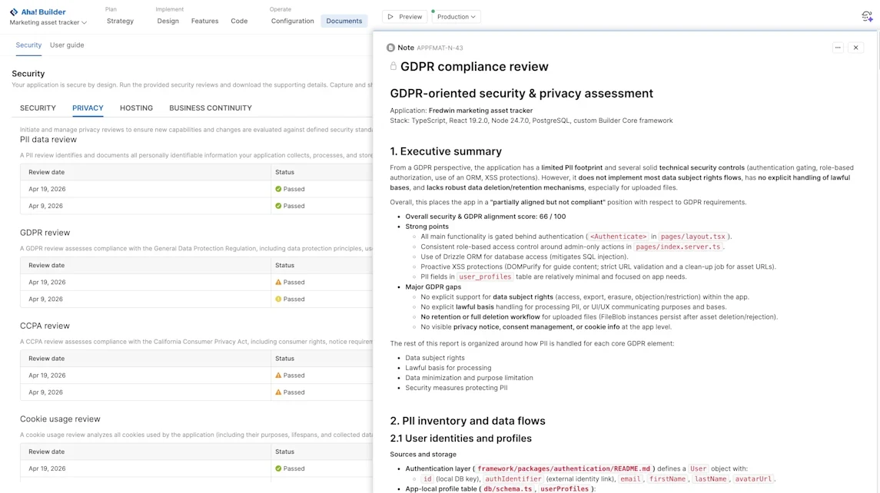The width and height of the screenshot is (880, 493).
Task: Click the warning triangle icon for CCPA Apr 9
Action: pyautogui.click(x=278, y=392)
